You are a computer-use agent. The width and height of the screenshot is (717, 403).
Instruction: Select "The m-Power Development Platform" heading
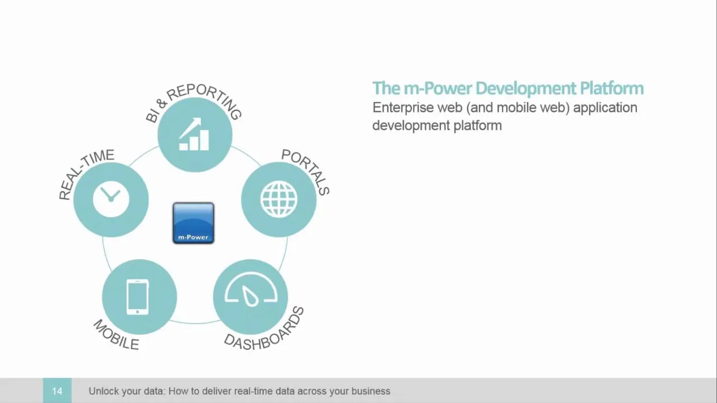click(508, 88)
